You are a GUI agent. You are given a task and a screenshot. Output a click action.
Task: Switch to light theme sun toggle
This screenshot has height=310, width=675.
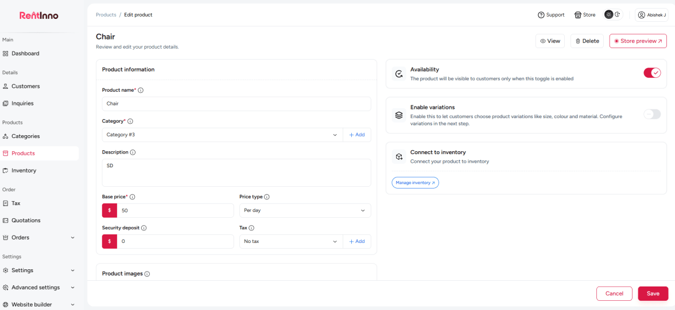(608, 15)
